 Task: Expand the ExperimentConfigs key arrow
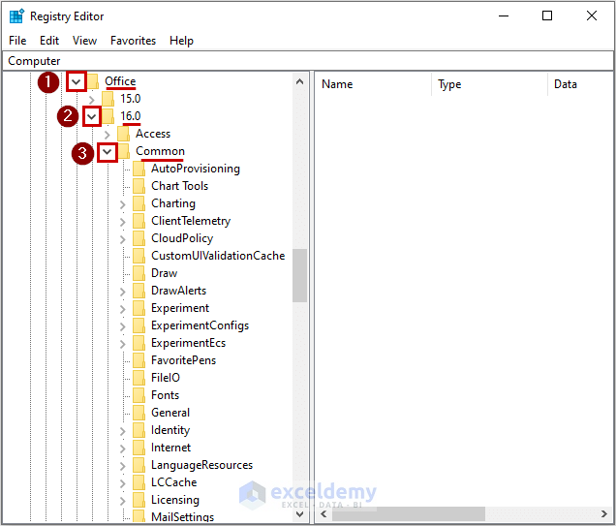(123, 326)
